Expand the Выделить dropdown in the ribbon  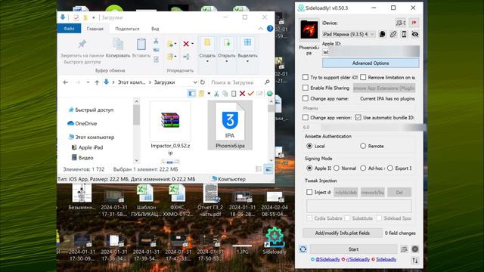pos(247,61)
